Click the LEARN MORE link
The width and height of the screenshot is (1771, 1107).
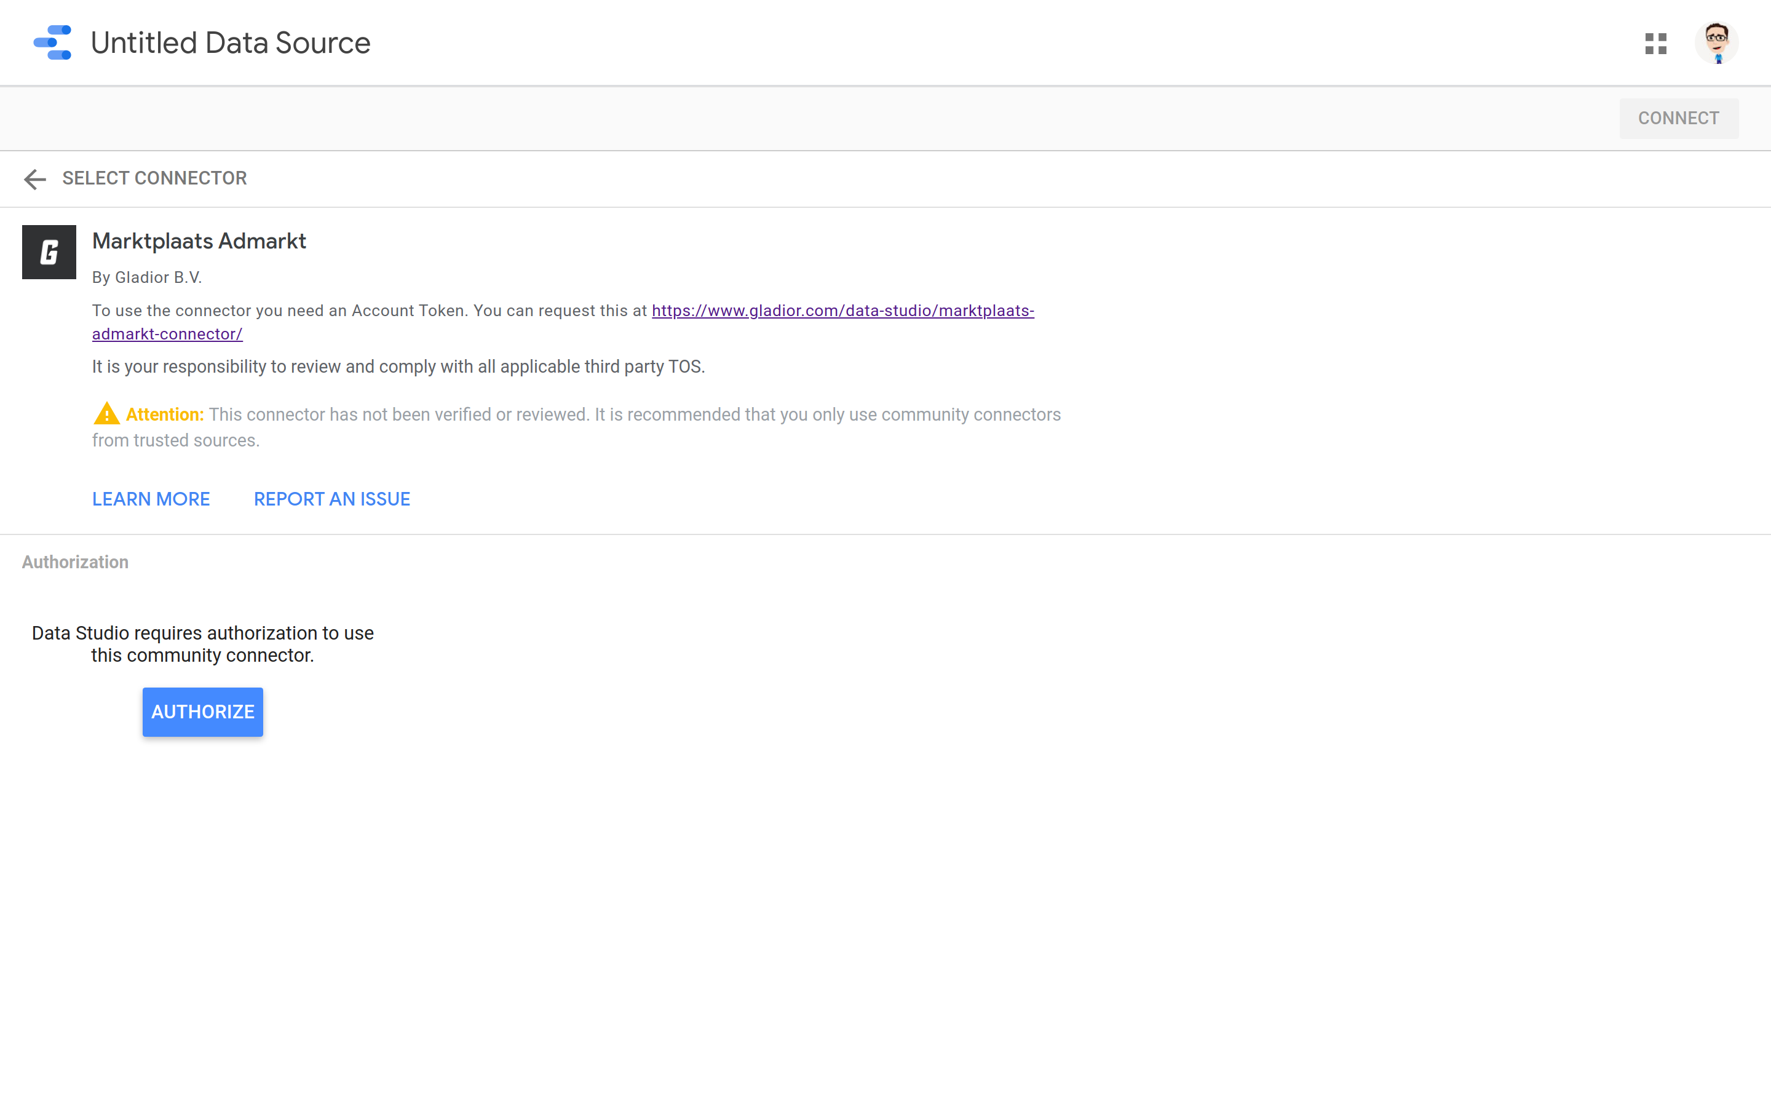pyautogui.click(x=151, y=499)
